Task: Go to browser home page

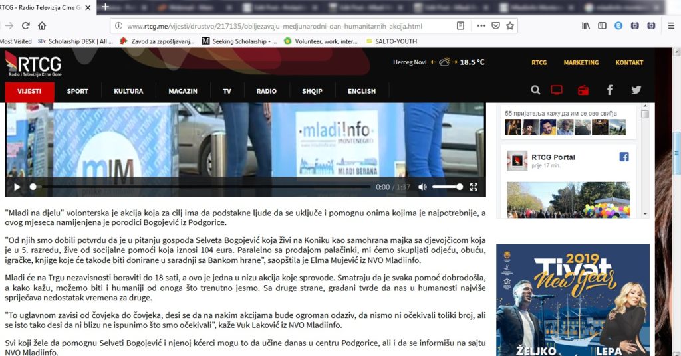Action: click(43, 26)
